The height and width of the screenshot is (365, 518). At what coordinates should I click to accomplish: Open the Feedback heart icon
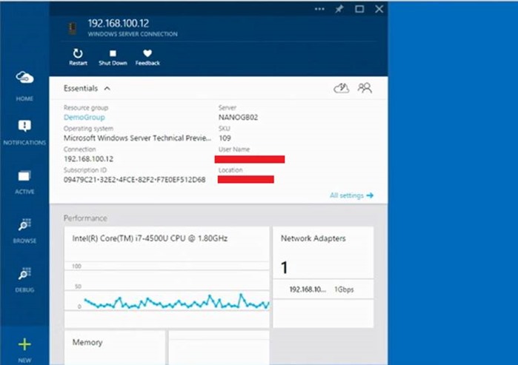tap(147, 53)
